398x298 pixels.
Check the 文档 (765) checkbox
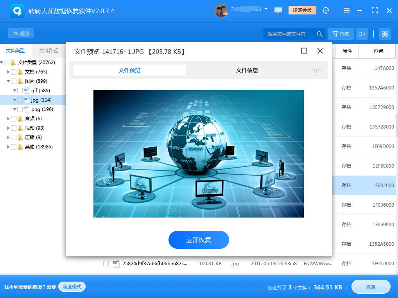14,72
